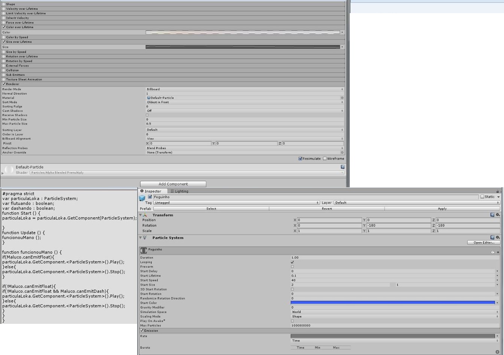Image resolution: width=504 pixels, height=355 pixels.
Task: Open the Particle System component gear menu
Action: (498, 238)
